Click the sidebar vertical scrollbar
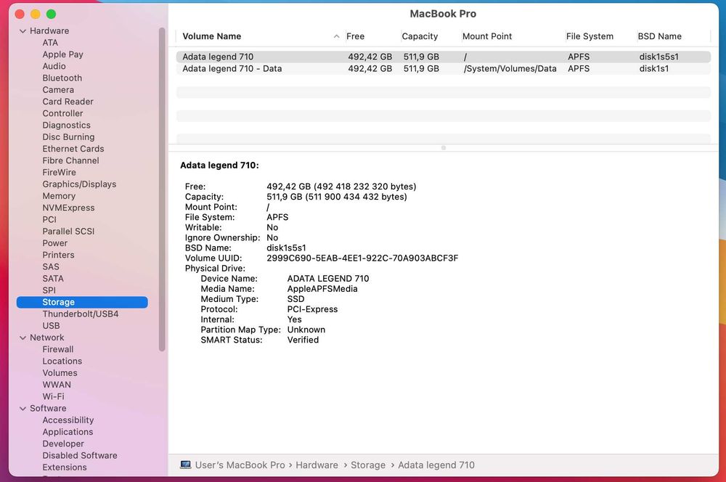This screenshot has height=482, width=726. coord(162,189)
